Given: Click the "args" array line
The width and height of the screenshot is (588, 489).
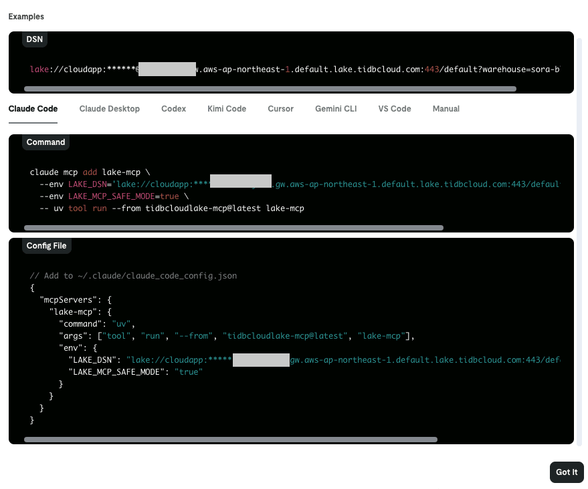Looking at the screenshot, I should [x=237, y=336].
